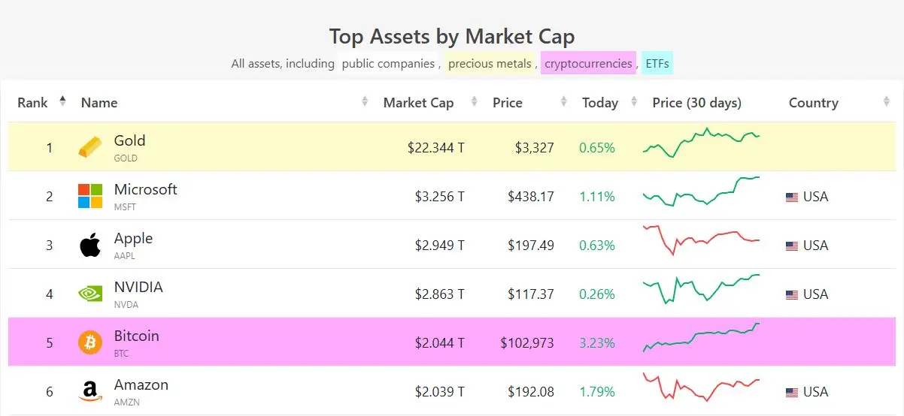The height and width of the screenshot is (416, 904).
Task: Toggle the public companies filter tag
Action: click(x=388, y=64)
